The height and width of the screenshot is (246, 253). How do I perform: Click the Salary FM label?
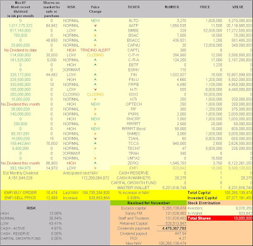click(133, 213)
